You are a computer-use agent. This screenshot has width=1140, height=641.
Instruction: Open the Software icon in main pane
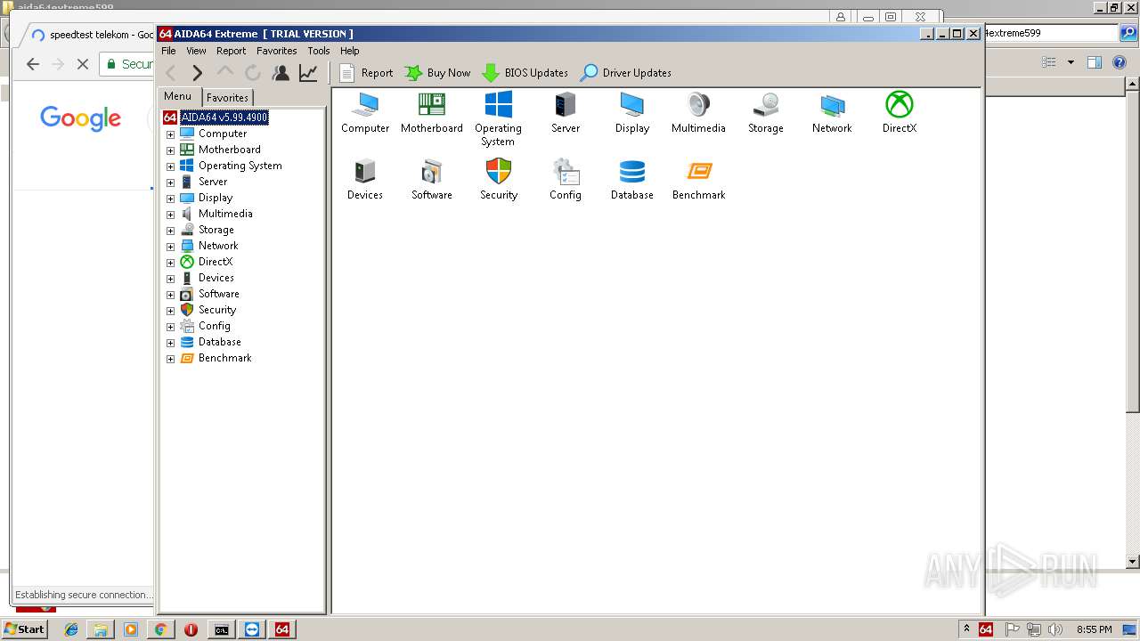(432, 171)
